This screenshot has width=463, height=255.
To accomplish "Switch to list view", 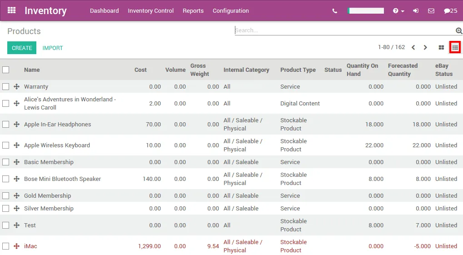I will pos(455,48).
